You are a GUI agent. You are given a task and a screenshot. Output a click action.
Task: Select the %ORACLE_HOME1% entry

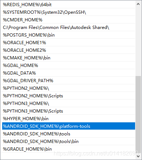pos(68,42)
